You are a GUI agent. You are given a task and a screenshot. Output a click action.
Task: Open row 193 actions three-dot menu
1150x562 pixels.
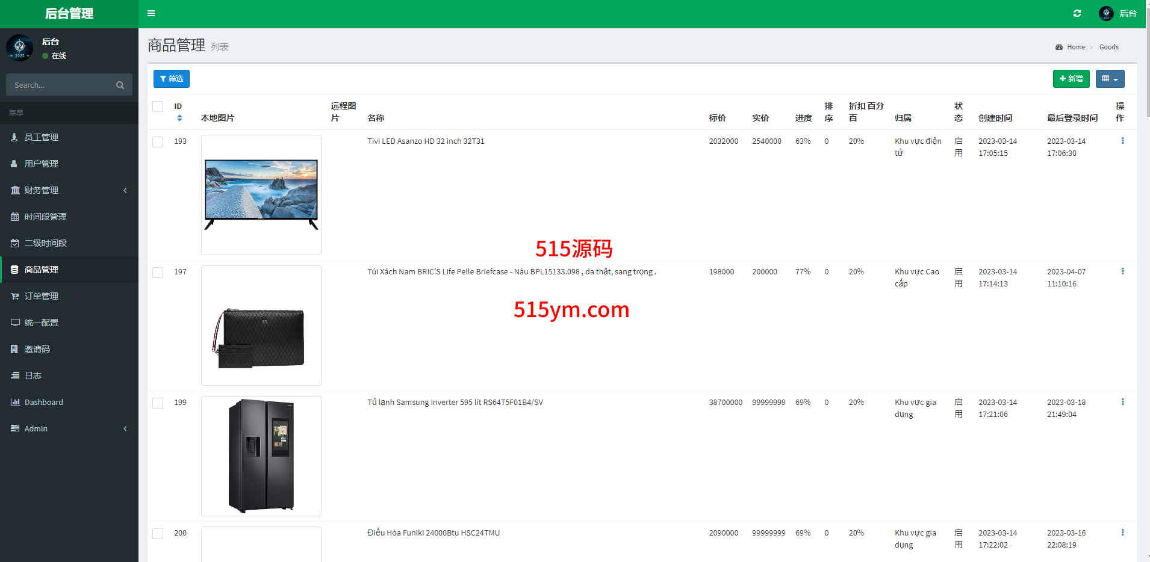click(x=1122, y=141)
